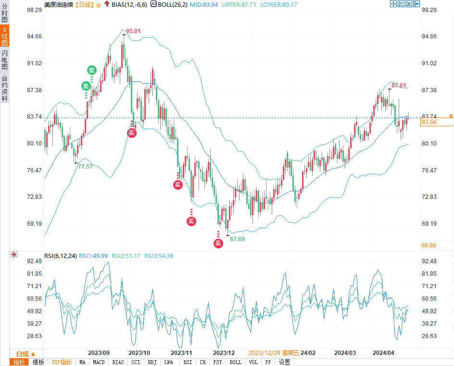Click the red sun icon beside RSI panel

point(14,255)
